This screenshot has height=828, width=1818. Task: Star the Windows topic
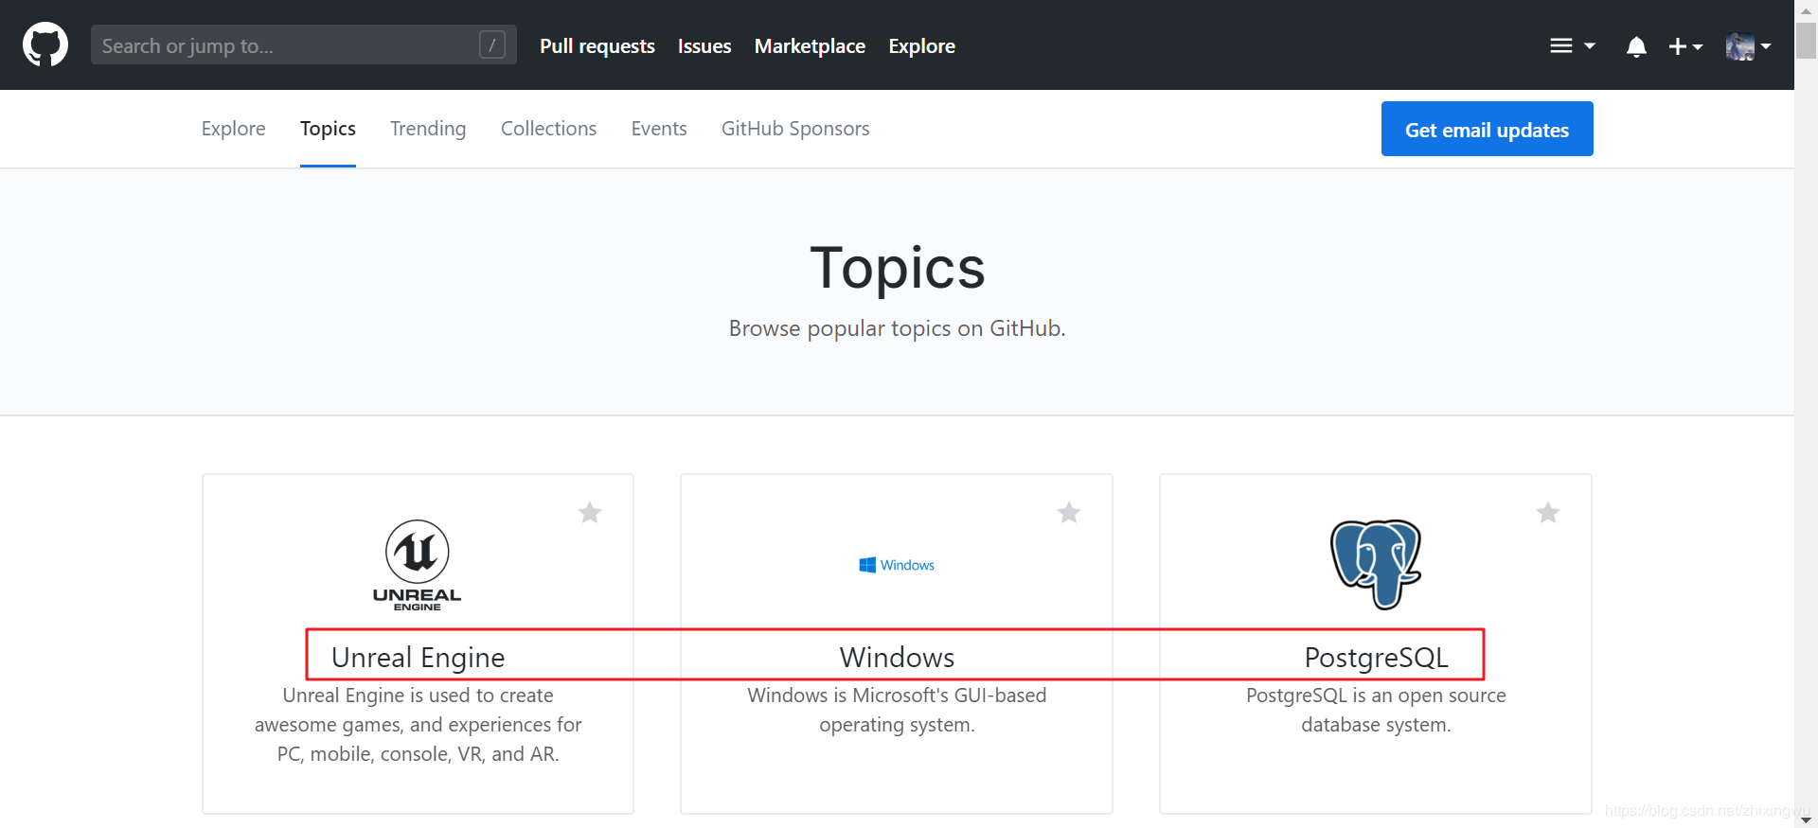(1069, 513)
